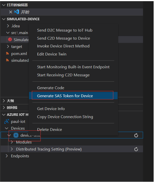
Task: Select the .idea folder name
Action: pos(15,26)
